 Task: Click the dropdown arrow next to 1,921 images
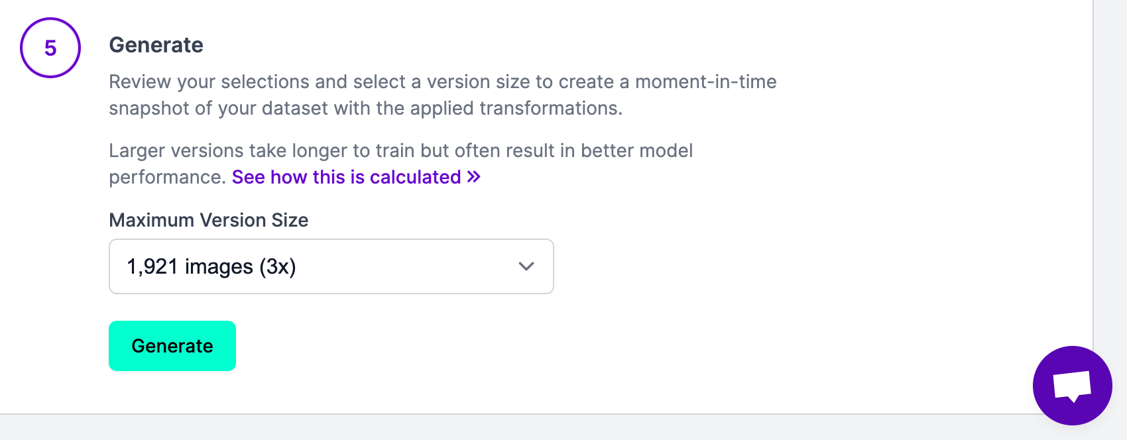coord(526,266)
